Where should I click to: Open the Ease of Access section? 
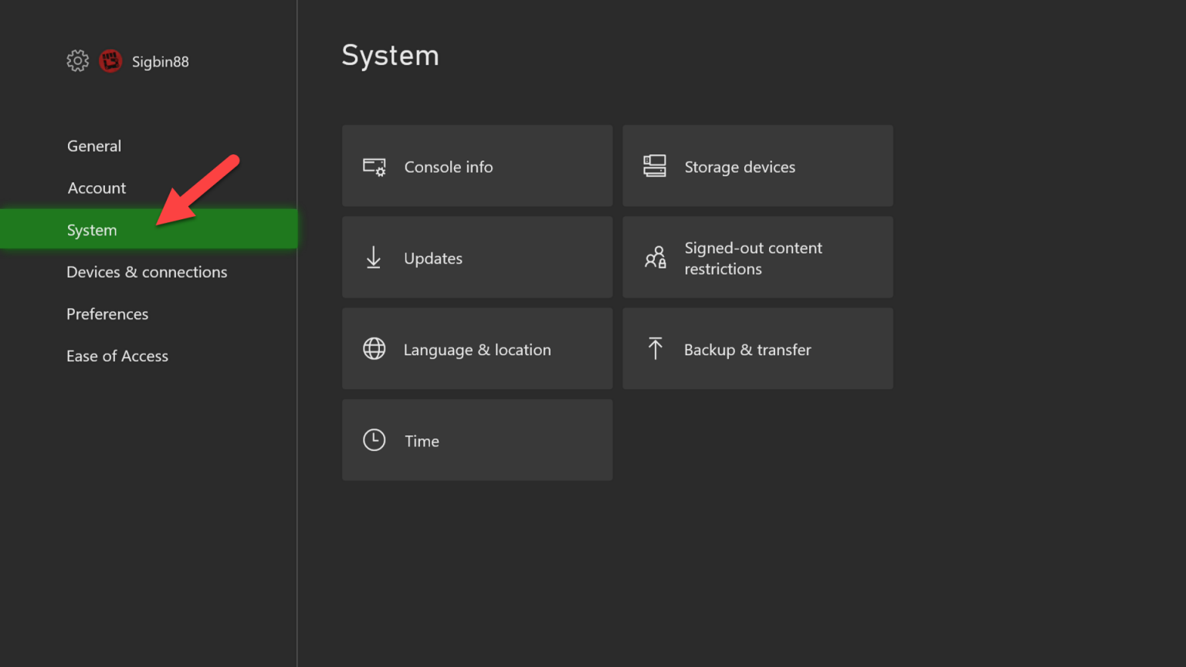coord(117,356)
